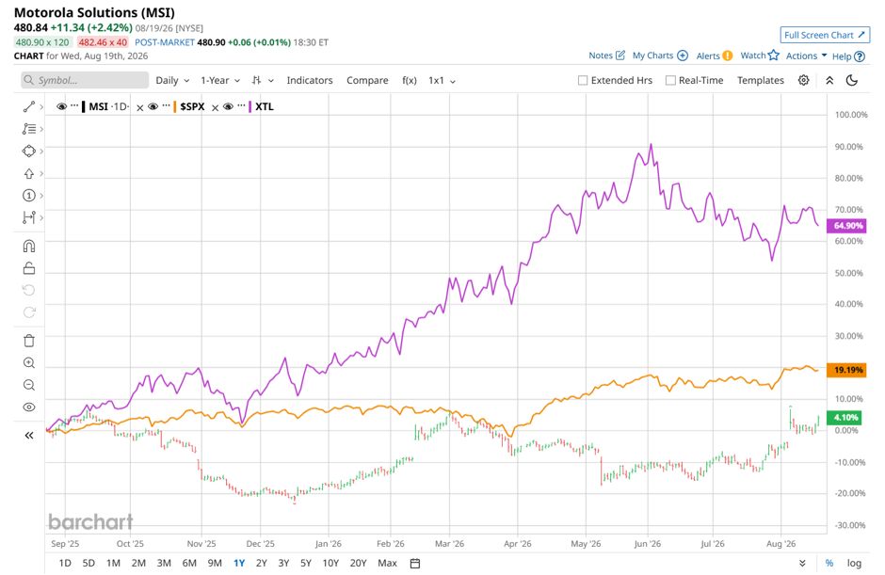Expand the trend line tool submenu arrow
This screenshot has height=575, width=885.
tap(41, 106)
